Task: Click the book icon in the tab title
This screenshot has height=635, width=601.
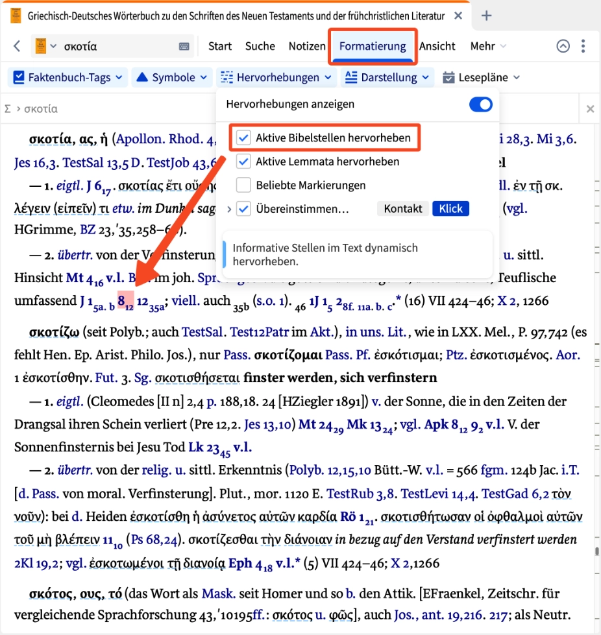Action: (16, 16)
